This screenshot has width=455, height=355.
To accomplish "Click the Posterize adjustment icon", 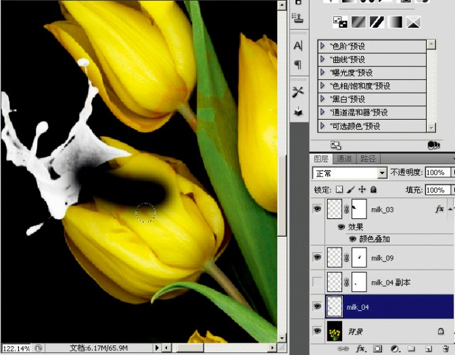I will [358, 22].
